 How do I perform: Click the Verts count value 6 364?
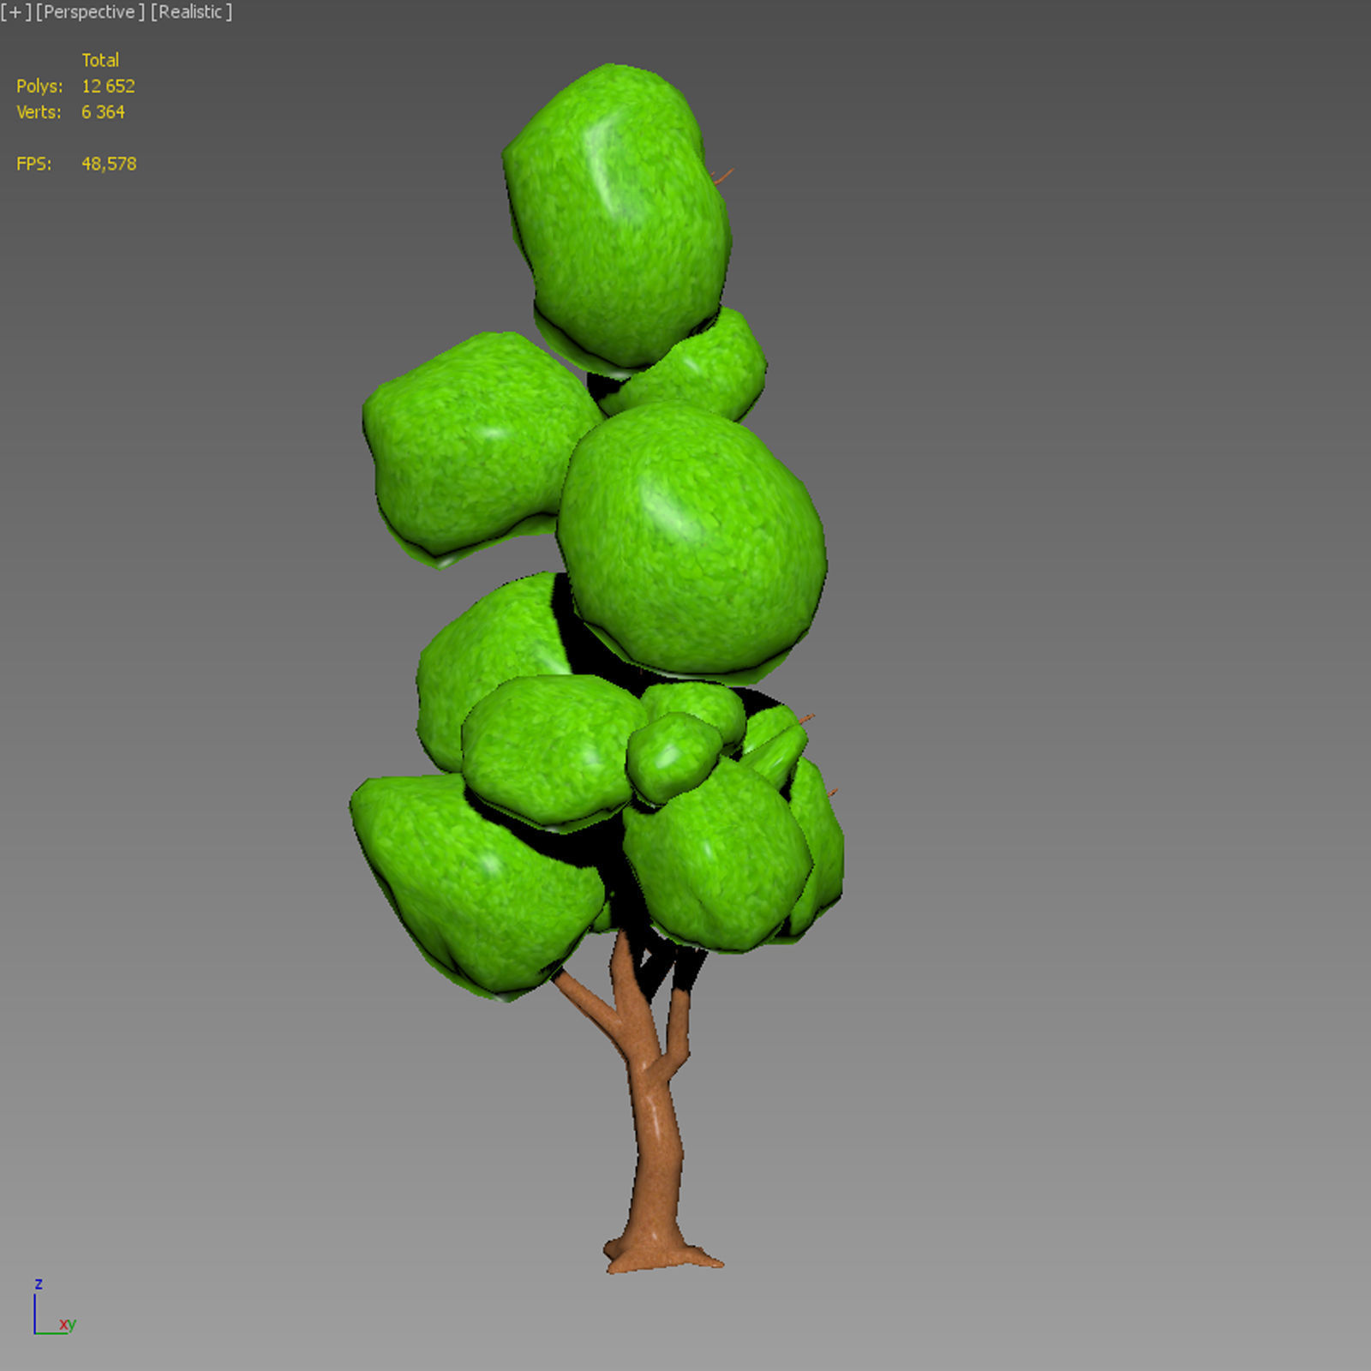pos(103,111)
